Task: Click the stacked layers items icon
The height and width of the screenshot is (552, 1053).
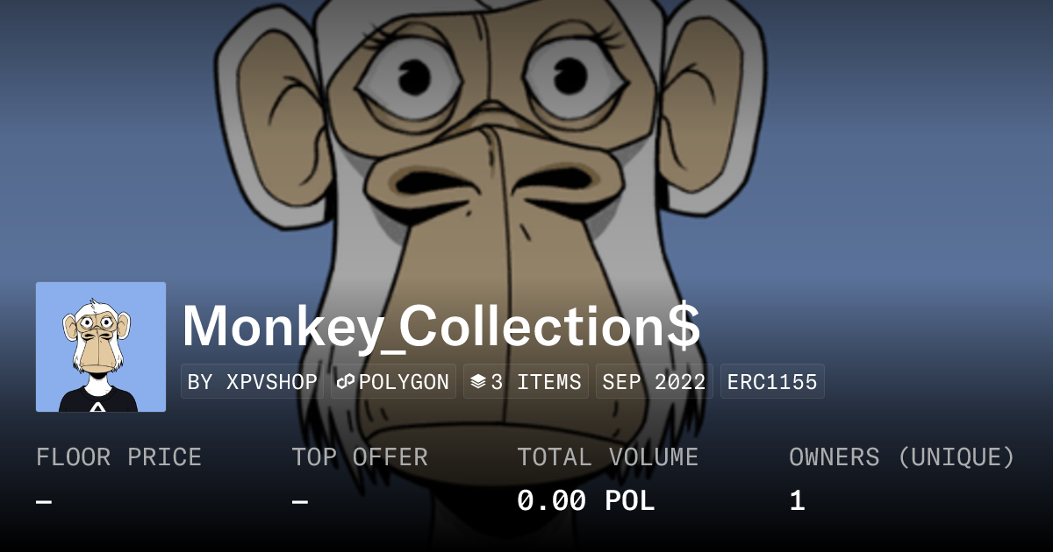Action: [477, 382]
